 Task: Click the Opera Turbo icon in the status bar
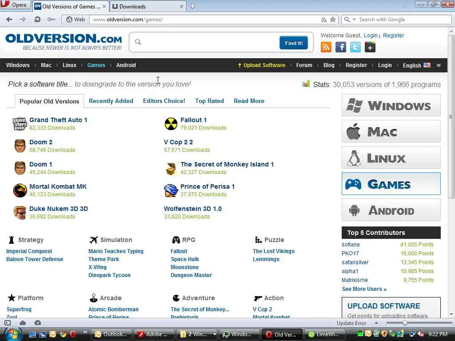[x=38, y=323]
